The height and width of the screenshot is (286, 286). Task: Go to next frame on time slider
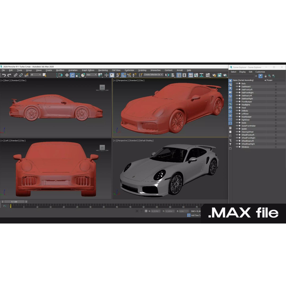tap(26, 202)
